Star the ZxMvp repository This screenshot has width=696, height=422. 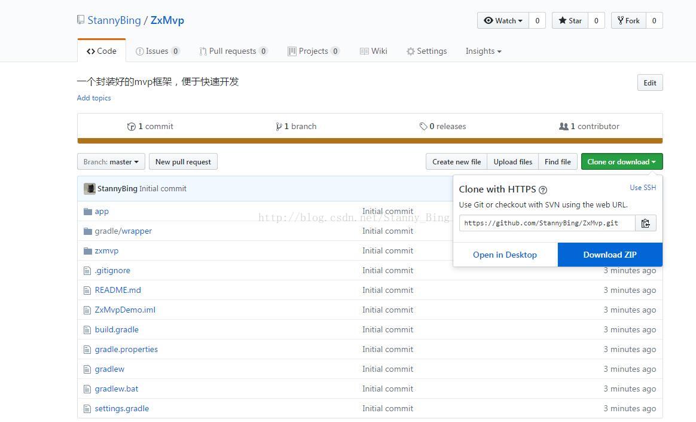click(570, 20)
